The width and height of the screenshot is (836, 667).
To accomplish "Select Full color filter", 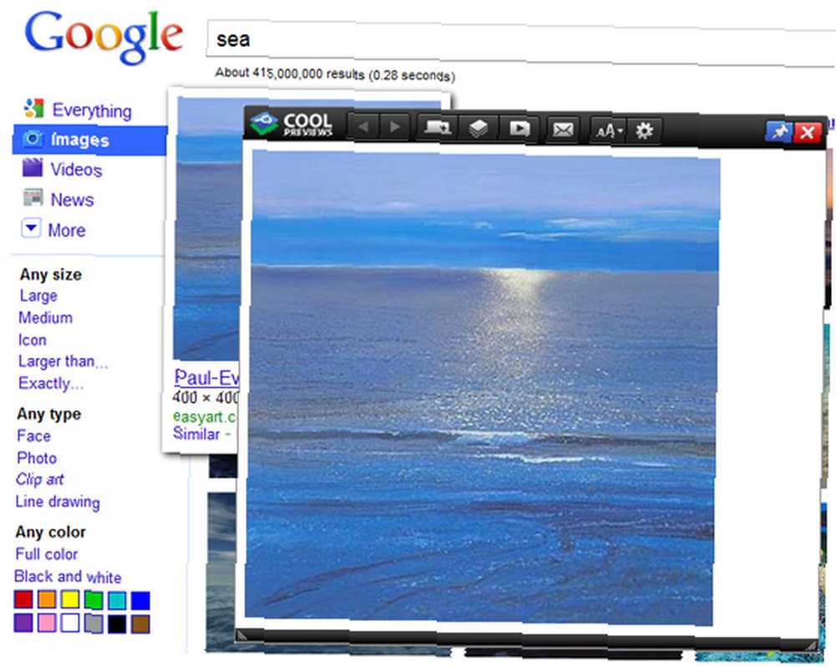I will pyautogui.click(x=46, y=554).
